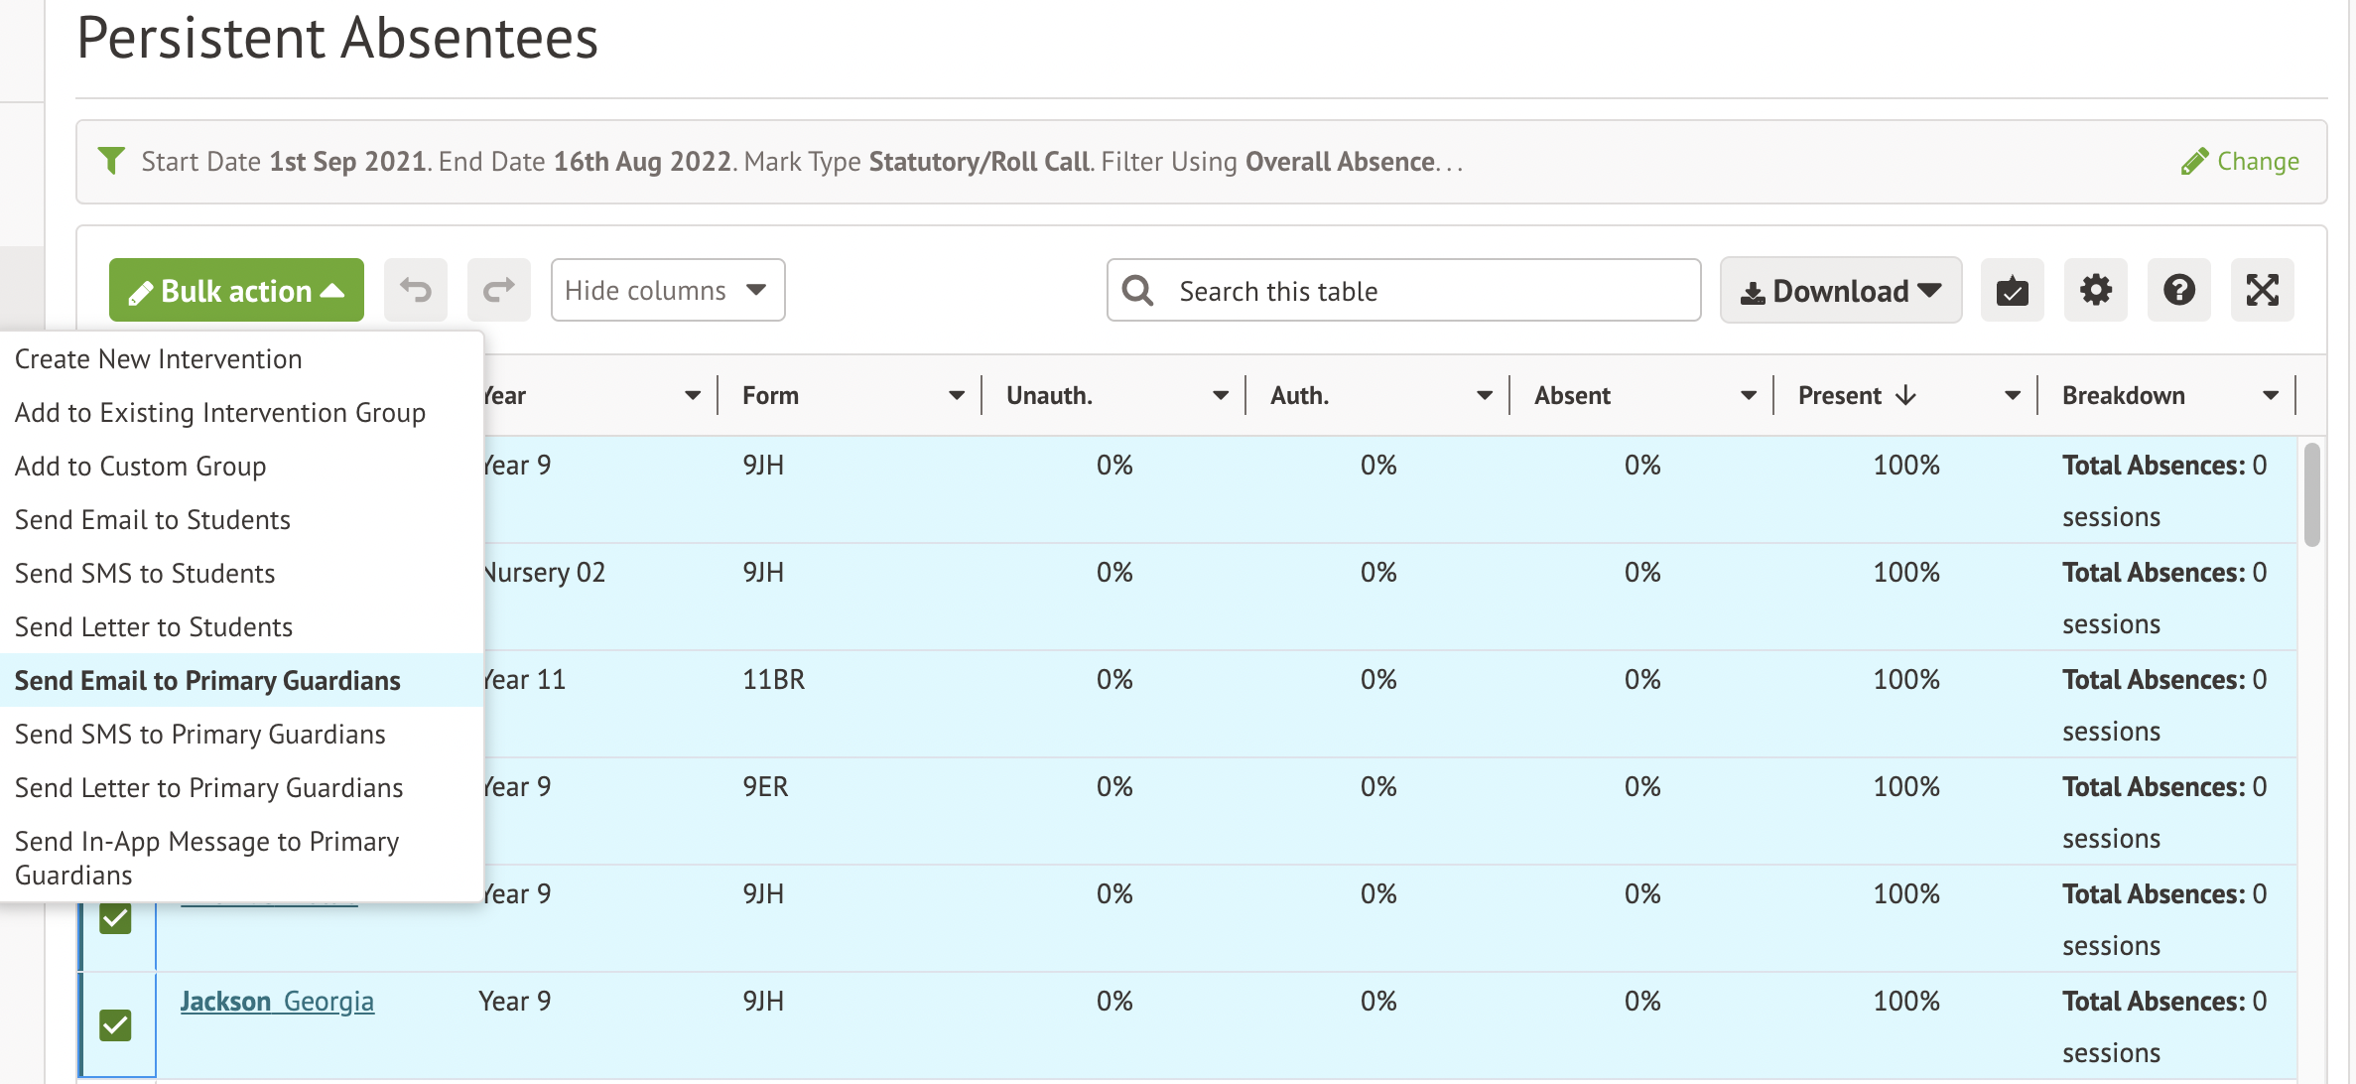
Task: Click the undo arrow icon
Action: pyautogui.click(x=415, y=289)
